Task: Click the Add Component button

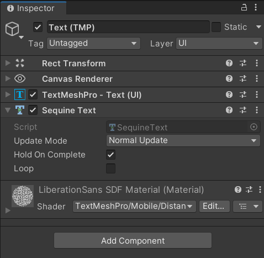Action: pos(133,240)
